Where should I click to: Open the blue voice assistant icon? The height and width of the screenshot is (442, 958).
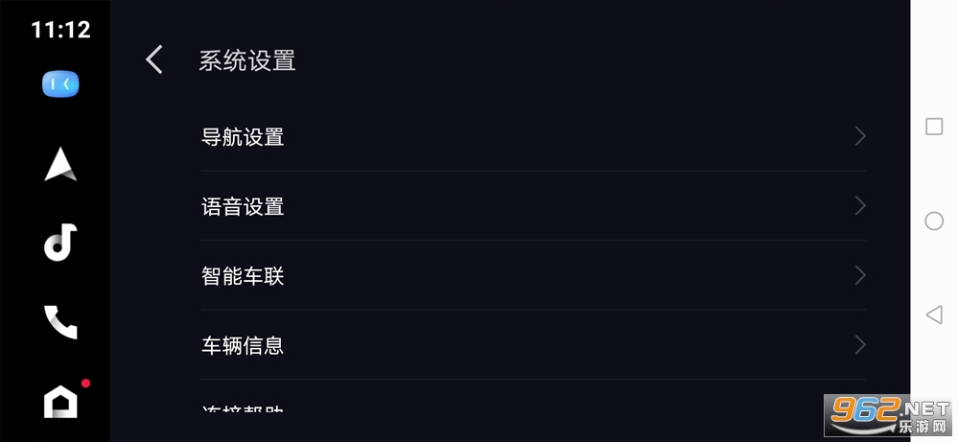[60, 84]
